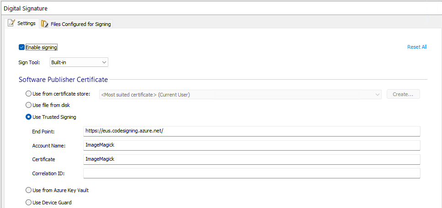Select Use from certificate store option
The height and width of the screenshot is (208, 442).
pos(29,94)
